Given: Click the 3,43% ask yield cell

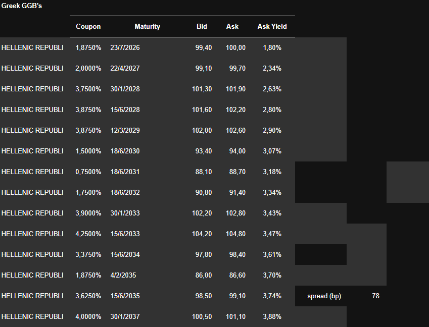Looking at the screenshot, I should point(272,213).
